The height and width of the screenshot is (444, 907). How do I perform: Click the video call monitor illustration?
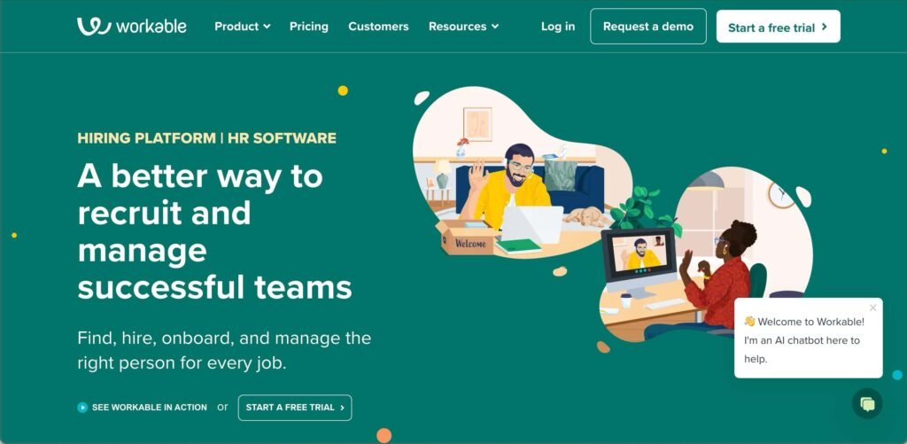coord(638,260)
